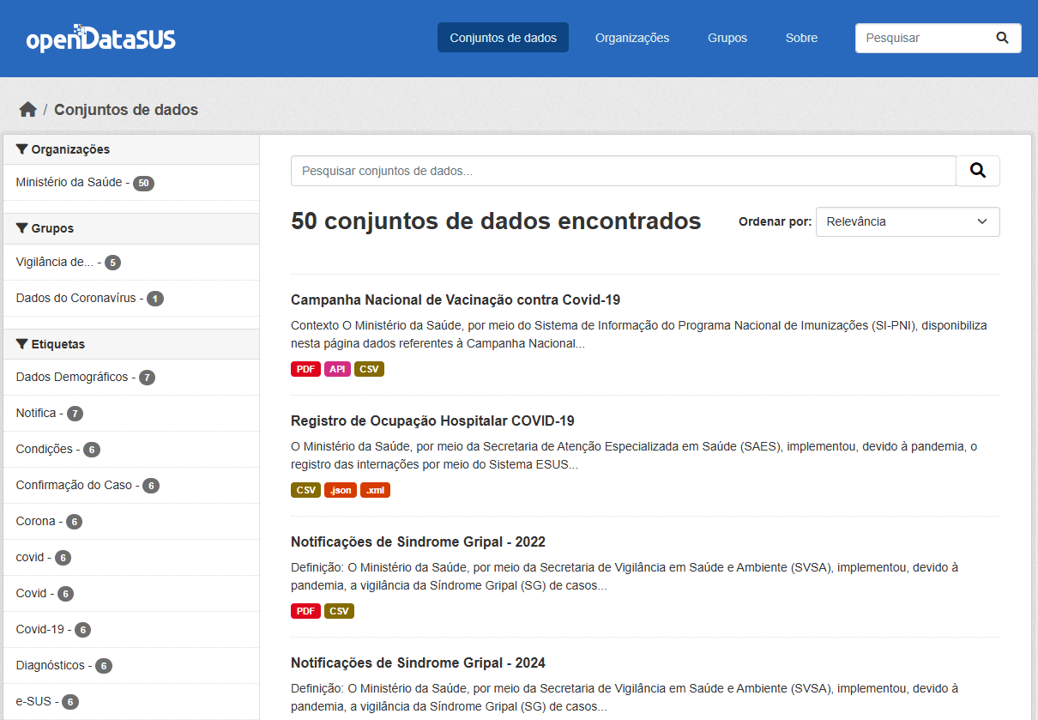Open the Sobre menu item

pos(801,38)
